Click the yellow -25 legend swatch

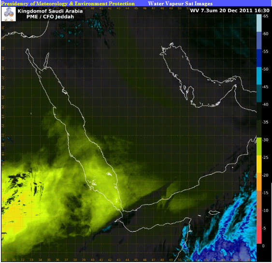tap(259, 164)
